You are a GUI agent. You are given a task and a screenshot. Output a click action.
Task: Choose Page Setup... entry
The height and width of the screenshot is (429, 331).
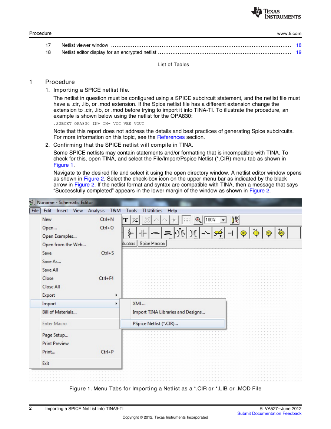coord(75,335)
